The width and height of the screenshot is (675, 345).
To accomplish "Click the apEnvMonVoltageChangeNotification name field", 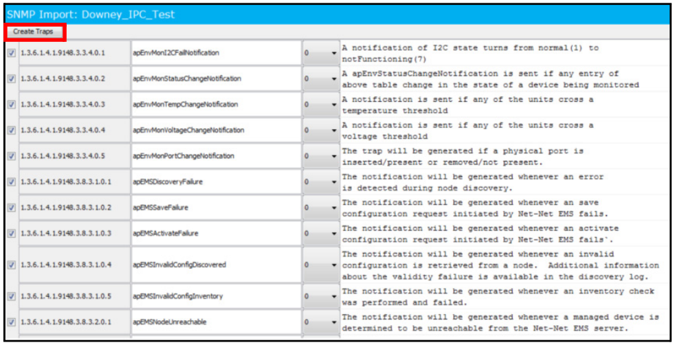I will [216, 131].
